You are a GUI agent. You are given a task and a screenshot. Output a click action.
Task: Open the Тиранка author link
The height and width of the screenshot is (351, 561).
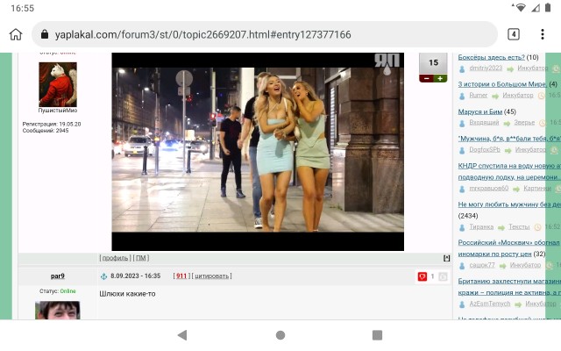[481, 226]
